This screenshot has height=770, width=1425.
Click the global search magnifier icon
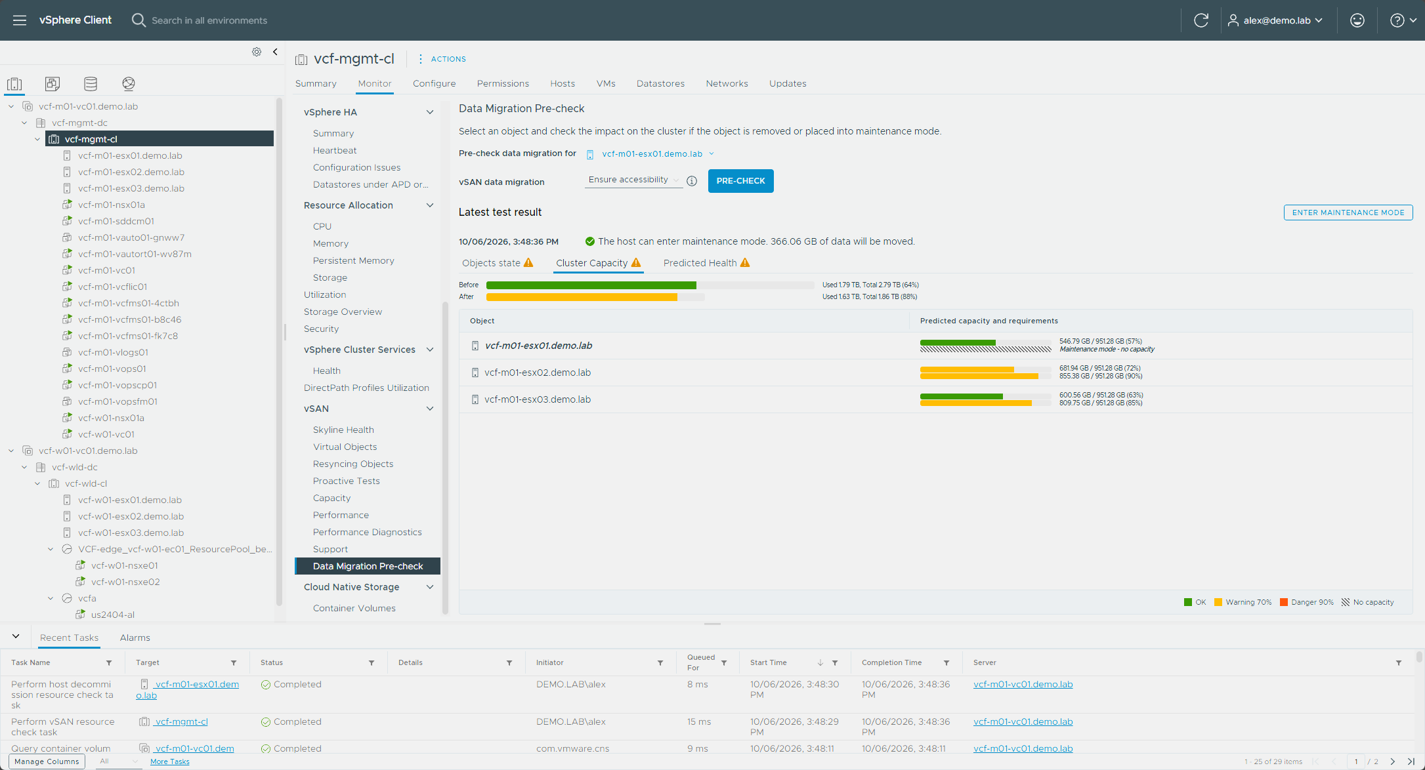138,20
